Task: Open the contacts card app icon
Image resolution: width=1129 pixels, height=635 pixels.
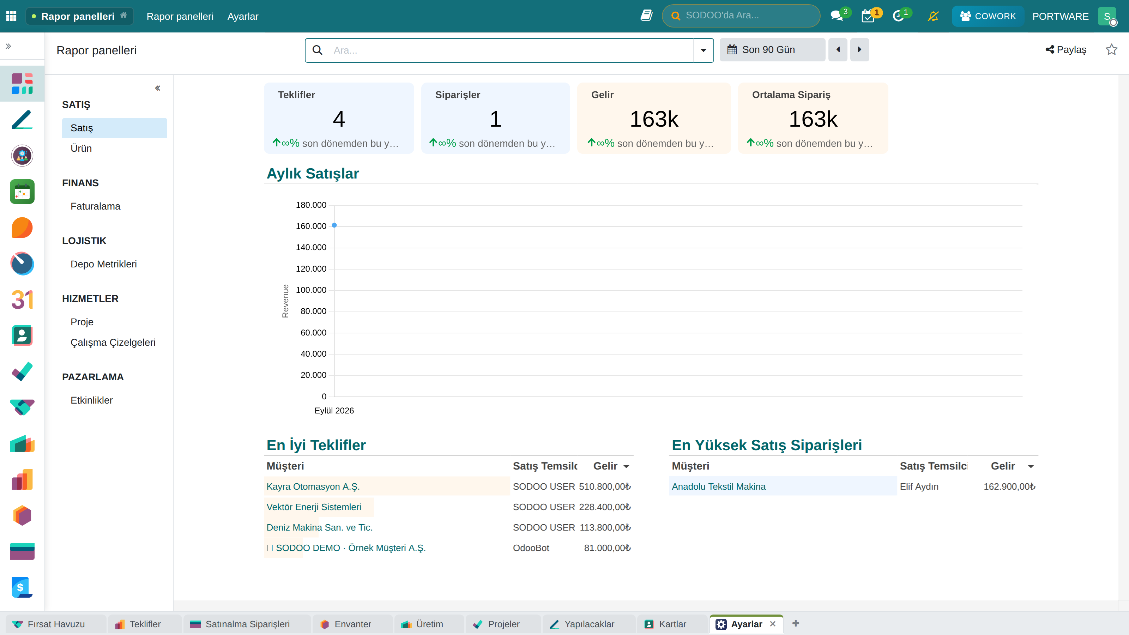Action: click(x=22, y=336)
